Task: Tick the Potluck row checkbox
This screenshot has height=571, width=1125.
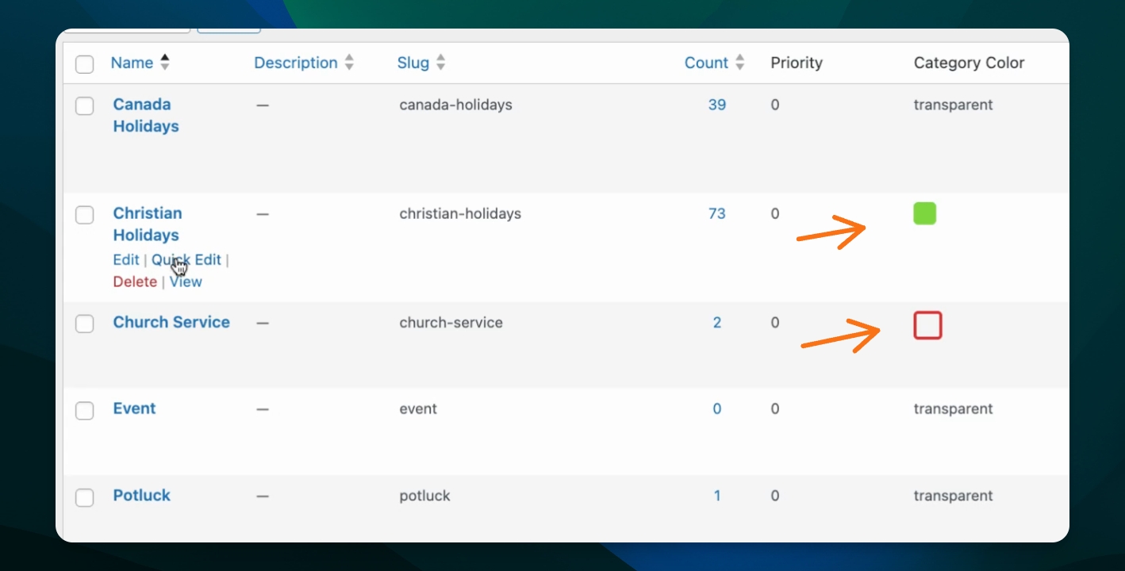Action: 85,497
